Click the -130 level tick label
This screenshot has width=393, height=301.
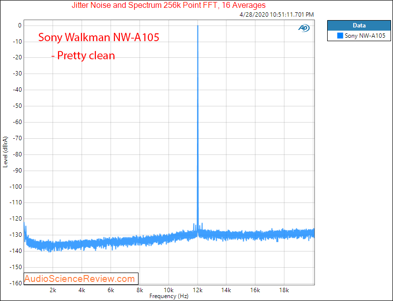click(x=16, y=235)
